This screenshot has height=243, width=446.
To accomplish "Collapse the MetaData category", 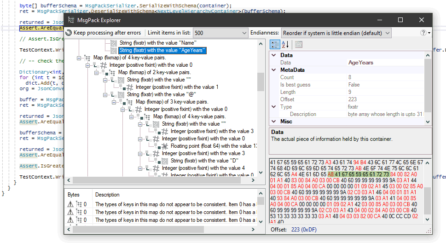I will pyautogui.click(x=274, y=70).
